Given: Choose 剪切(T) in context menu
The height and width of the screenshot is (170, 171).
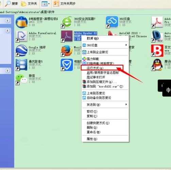Looking at the screenshot, I should click(x=105, y=112).
